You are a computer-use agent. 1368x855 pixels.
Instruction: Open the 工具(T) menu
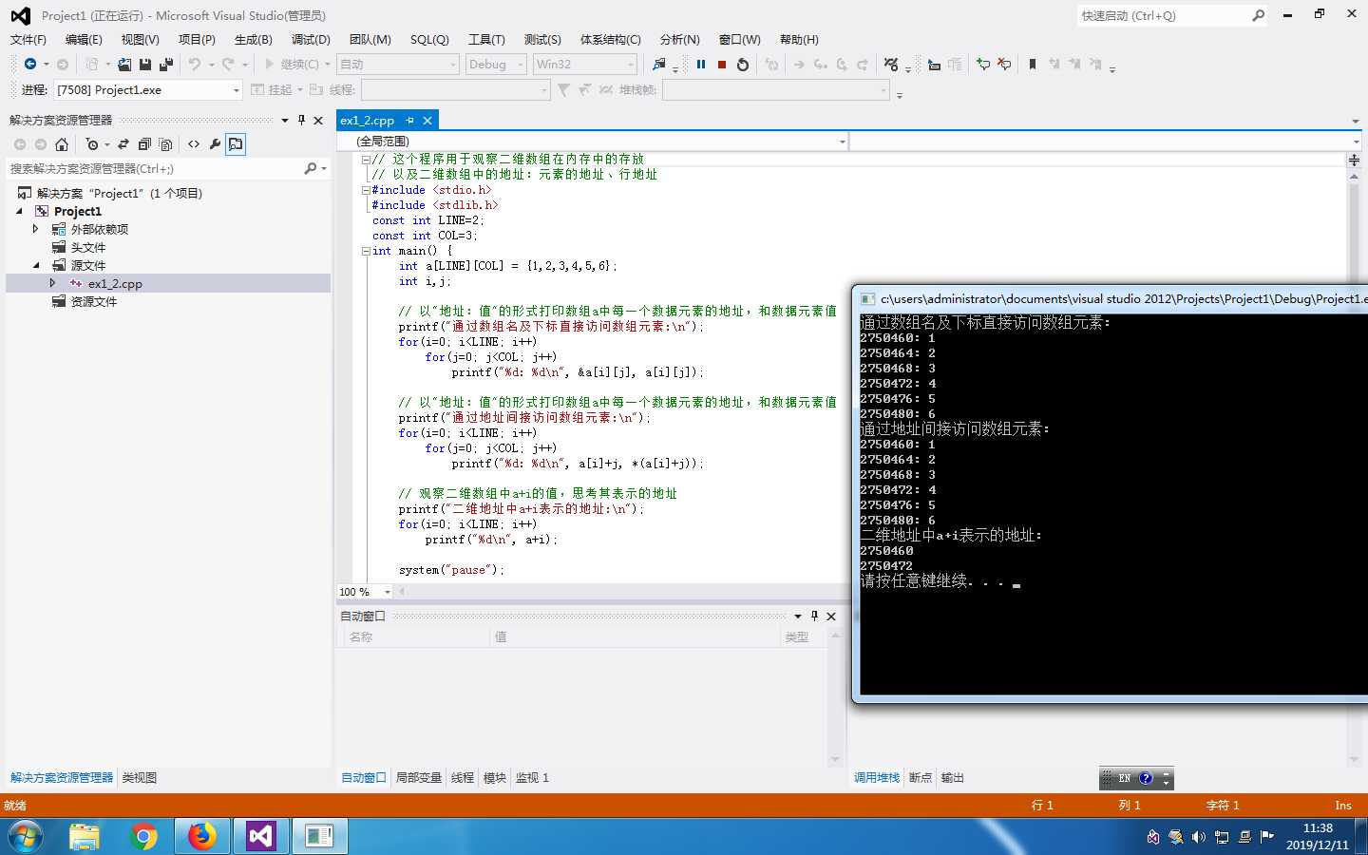486,40
